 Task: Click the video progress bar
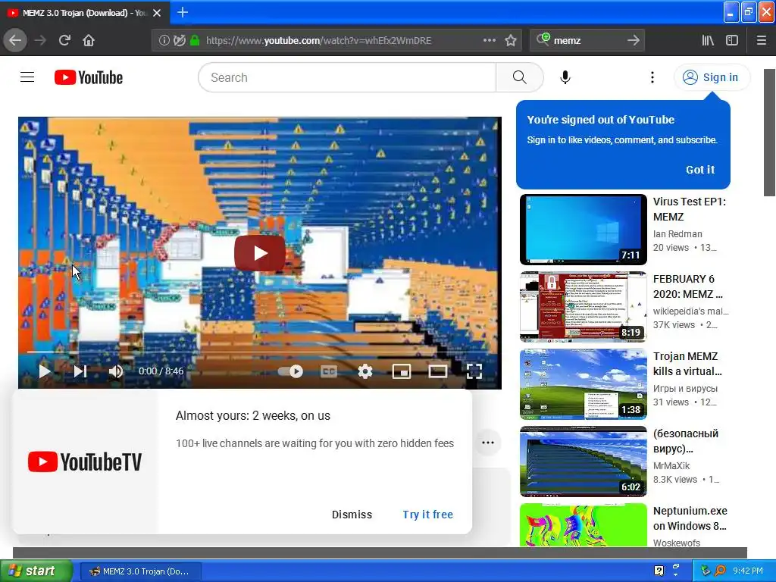click(x=260, y=352)
